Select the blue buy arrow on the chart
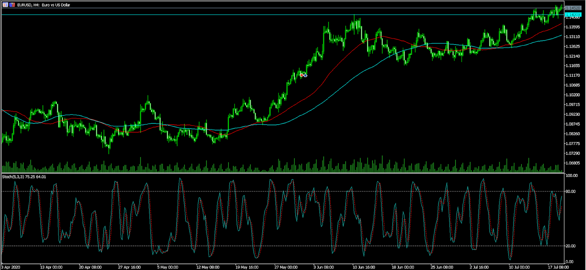 point(305,75)
